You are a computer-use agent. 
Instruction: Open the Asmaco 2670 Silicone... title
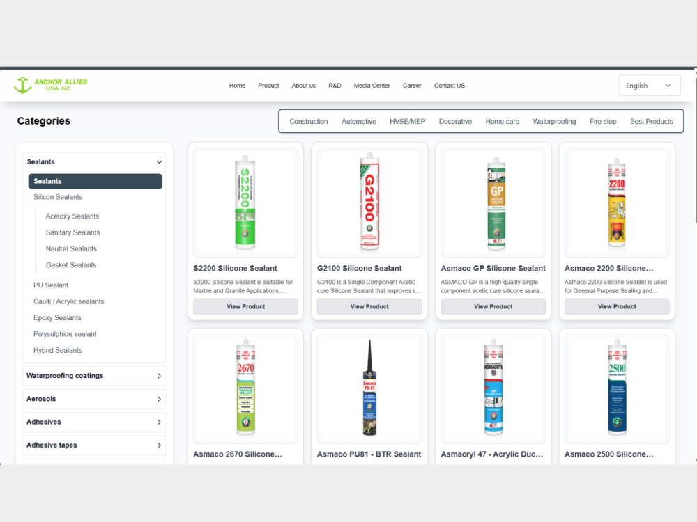pyautogui.click(x=238, y=454)
